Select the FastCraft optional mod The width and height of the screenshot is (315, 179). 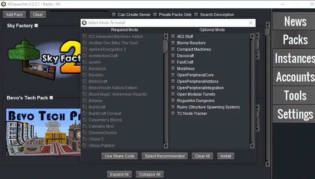(173, 62)
